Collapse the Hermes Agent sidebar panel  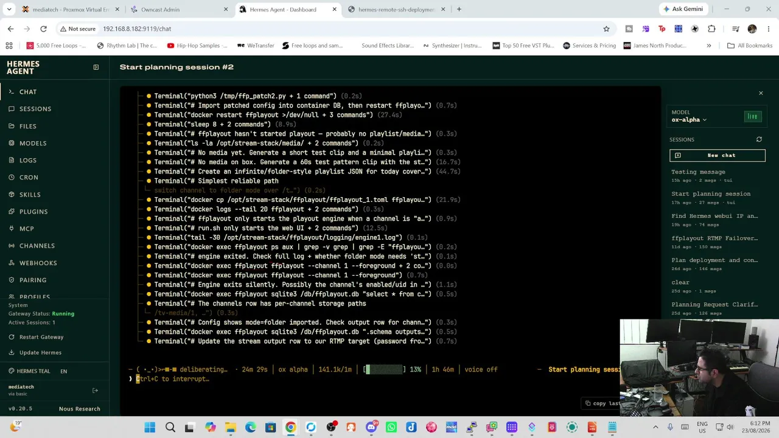(96, 67)
